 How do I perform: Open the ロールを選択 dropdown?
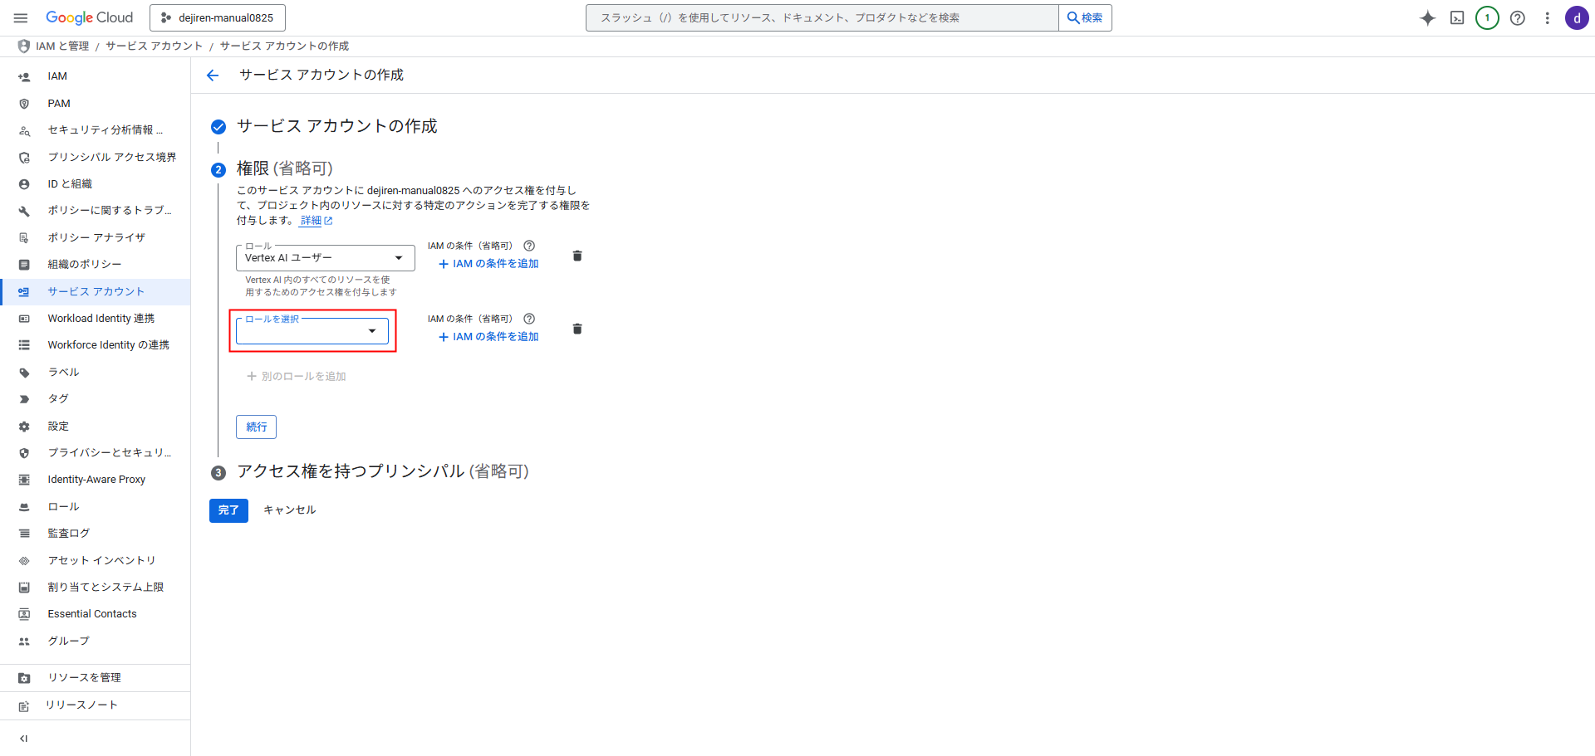pyautogui.click(x=312, y=331)
